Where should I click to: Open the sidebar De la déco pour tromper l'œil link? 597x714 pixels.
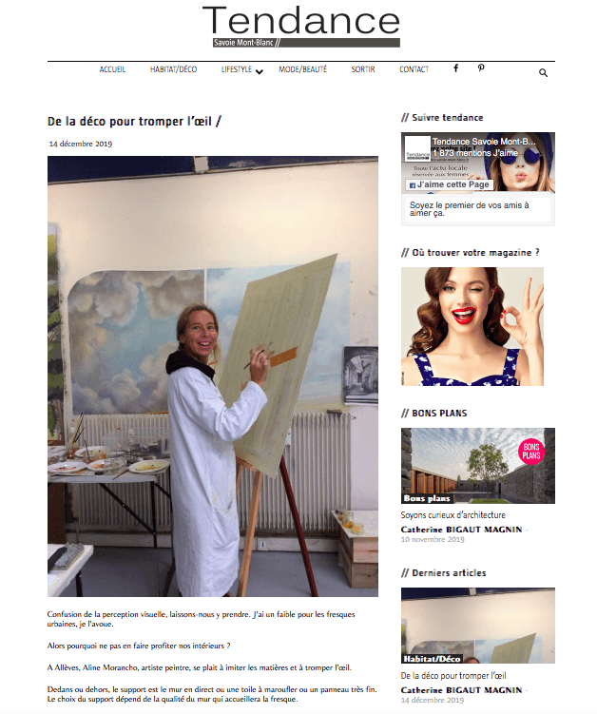[x=453, y=676]
